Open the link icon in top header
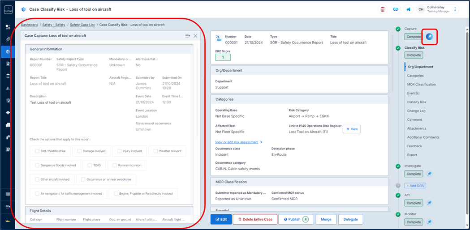This screenshot has height=230, width=470. pos(396,9)
